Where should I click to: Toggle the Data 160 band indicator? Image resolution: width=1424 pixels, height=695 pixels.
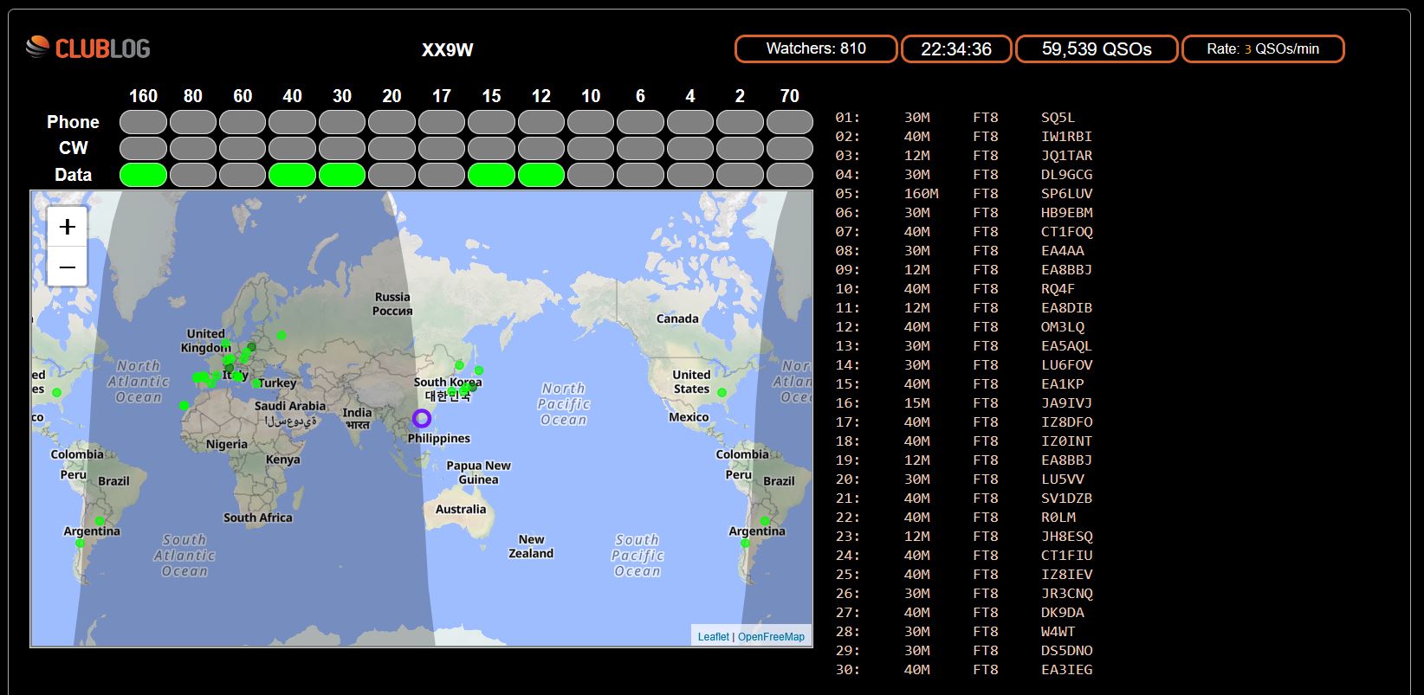pyautogui.click(x=143, y=175)
